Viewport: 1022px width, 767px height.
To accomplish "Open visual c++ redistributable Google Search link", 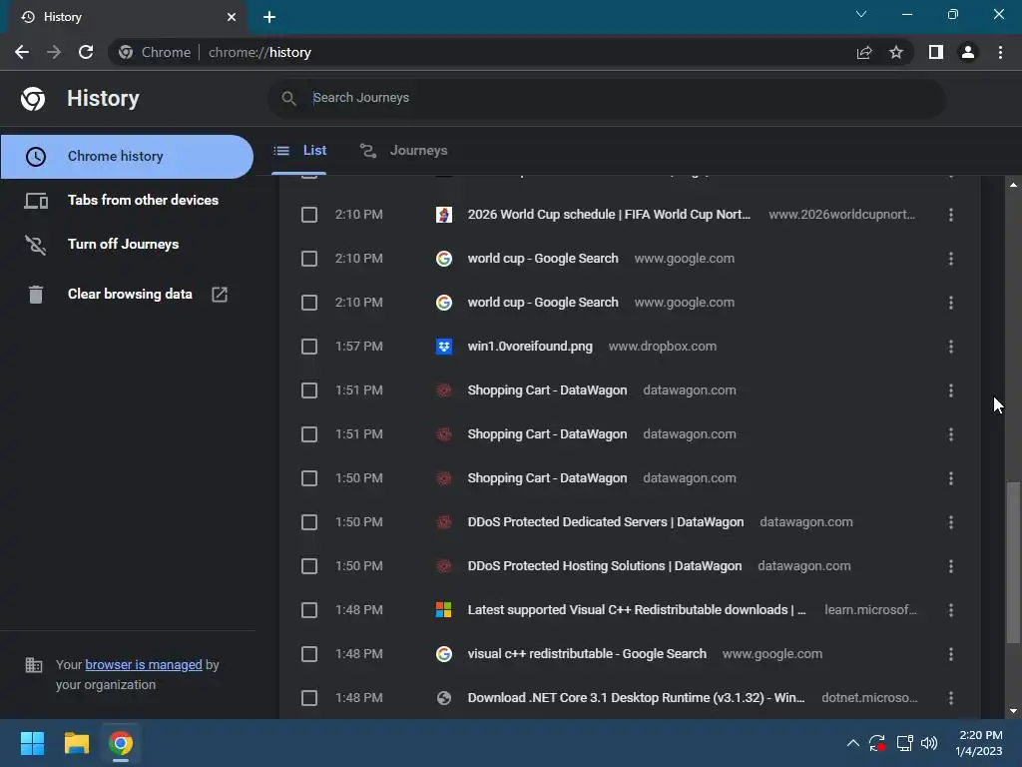I will [x=587, y=654].
